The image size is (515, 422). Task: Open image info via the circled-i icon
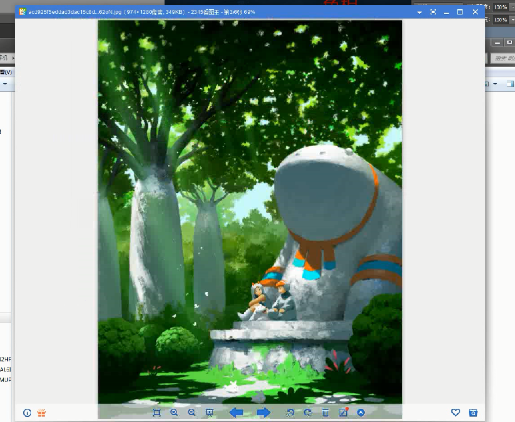pos(27,413)
